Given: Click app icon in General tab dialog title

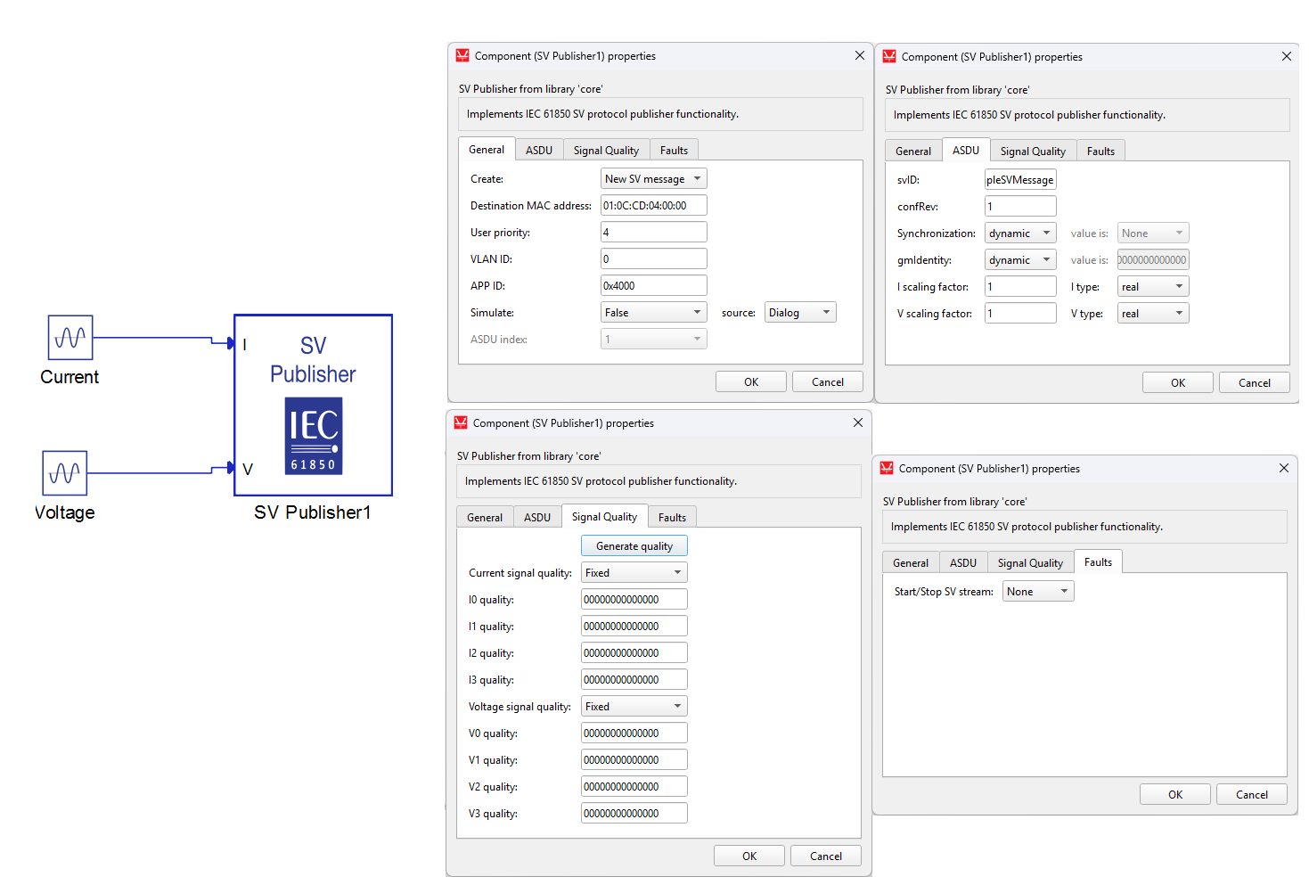Looking at the screenshot, I should point(462,56).
